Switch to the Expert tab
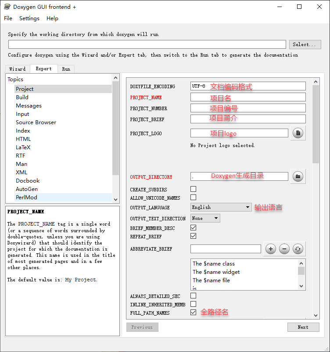Screen dimensions: 330x352 (43, 69)
